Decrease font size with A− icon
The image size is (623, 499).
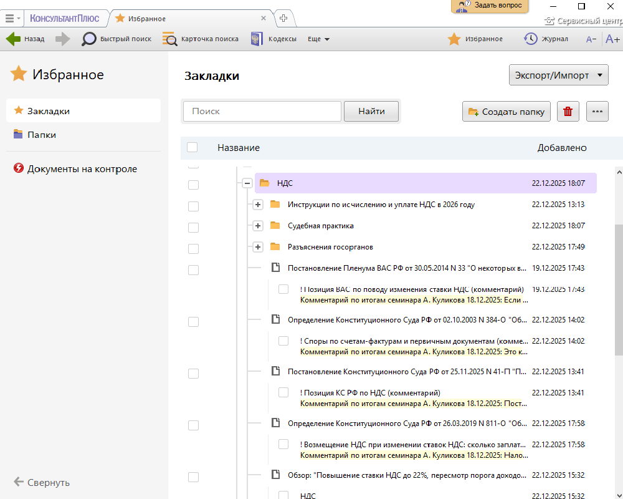pyautogui.click(x=591, y=39)
